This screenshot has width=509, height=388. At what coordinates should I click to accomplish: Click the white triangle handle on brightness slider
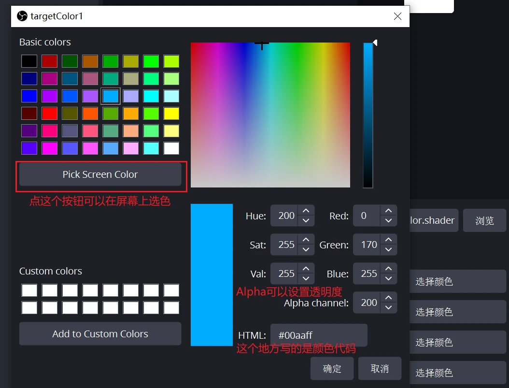pos(375,43)
